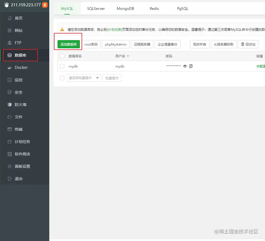Click the mydb username cell
Screen dimensions: 265x241
(120, 66)
